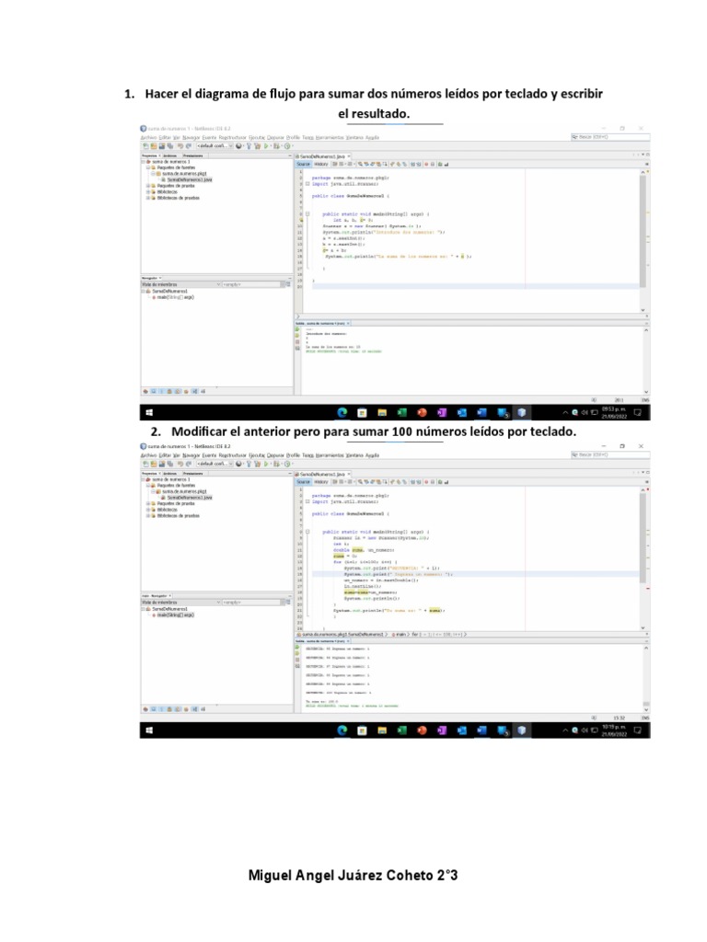Image resolution: width=707 pixels, height=942 pixels.
Task: Open Vista de miembros dropdown in exercise 1 screenshot
Action: tap(181, 284)
